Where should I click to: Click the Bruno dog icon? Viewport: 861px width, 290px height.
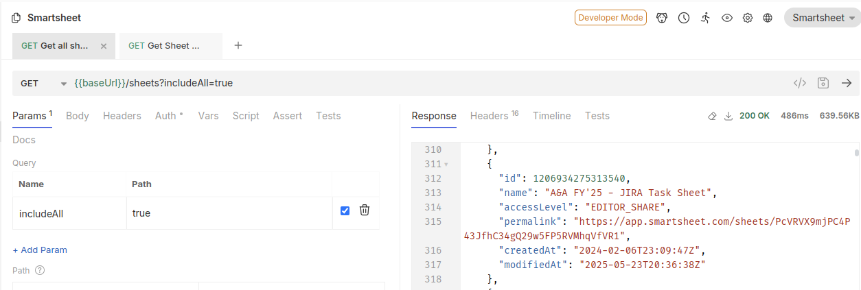tap(662, 18)
